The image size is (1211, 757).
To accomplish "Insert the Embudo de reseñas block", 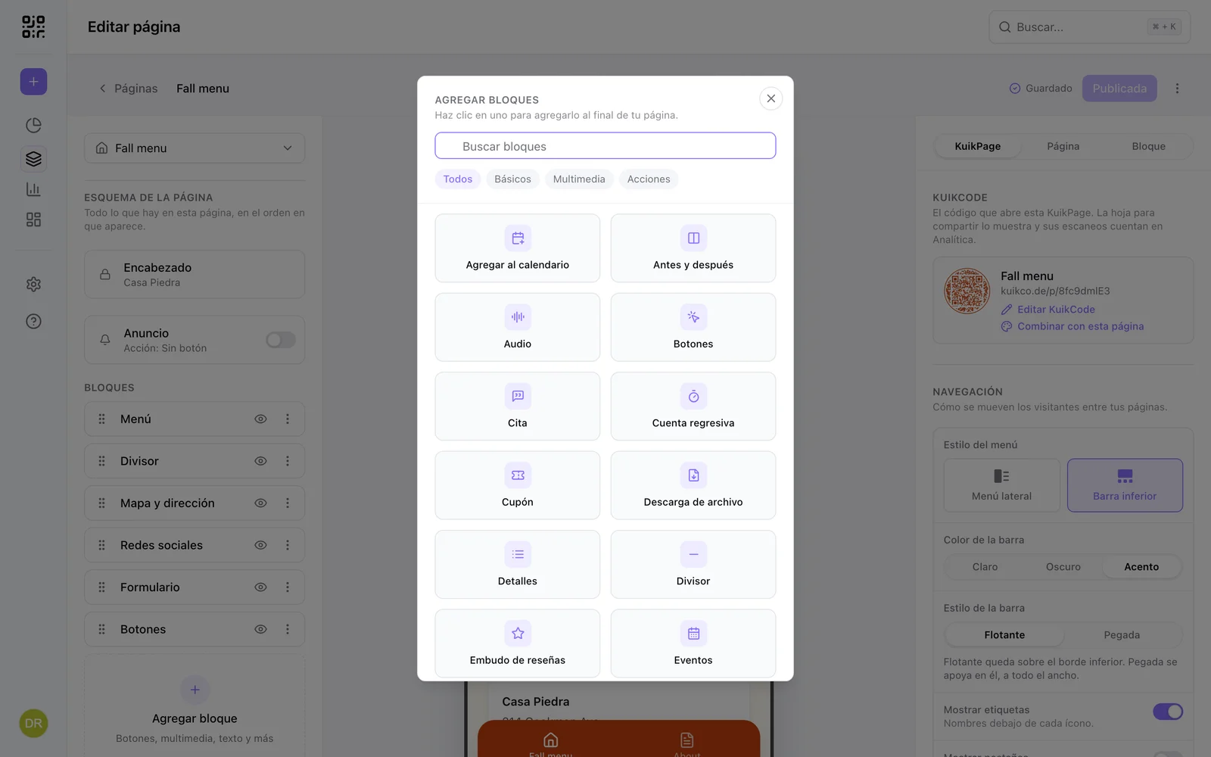I will (x=518, y=643).
